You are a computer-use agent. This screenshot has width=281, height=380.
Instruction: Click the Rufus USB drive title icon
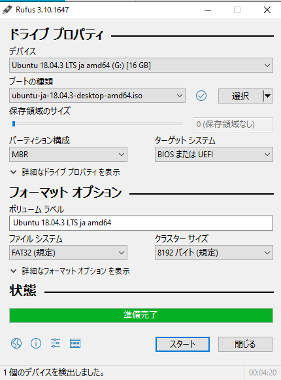pos(7,10)
